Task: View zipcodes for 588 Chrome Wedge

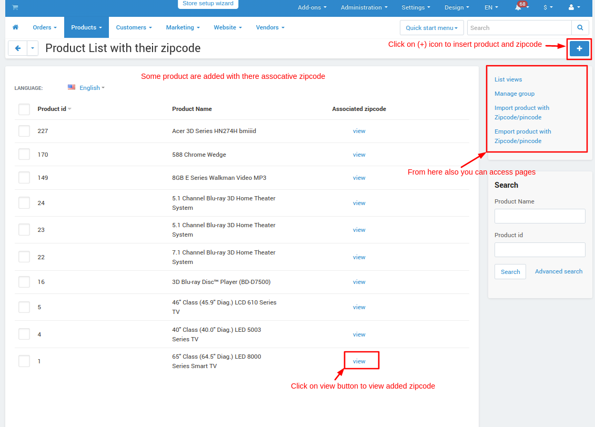Action: tap(359, 155)
